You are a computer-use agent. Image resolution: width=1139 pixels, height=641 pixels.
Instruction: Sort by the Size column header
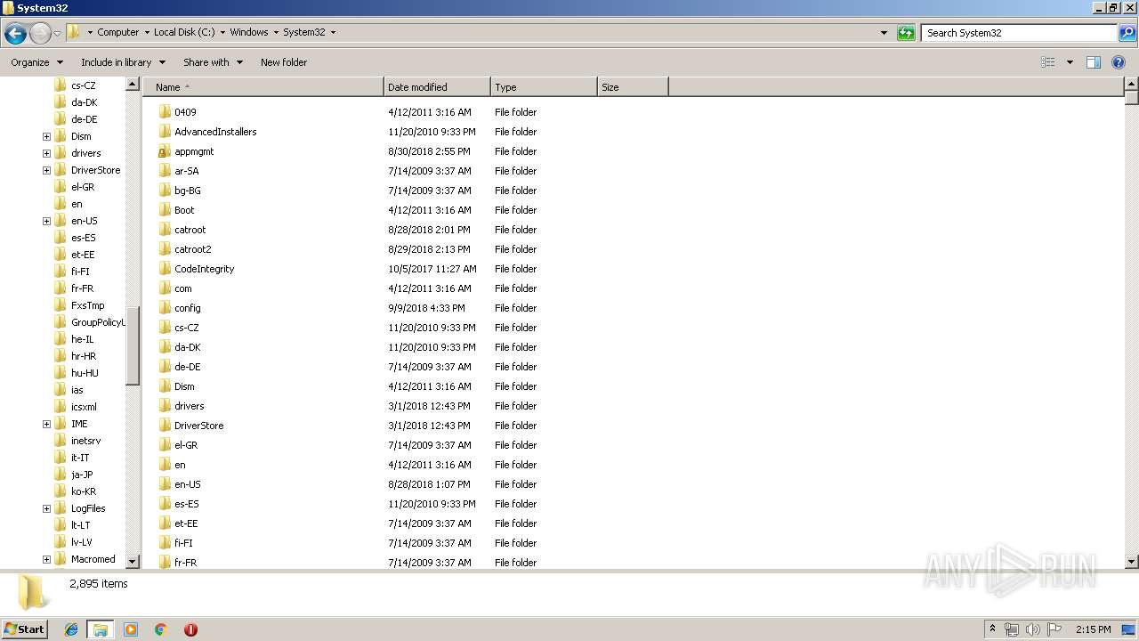633,87
